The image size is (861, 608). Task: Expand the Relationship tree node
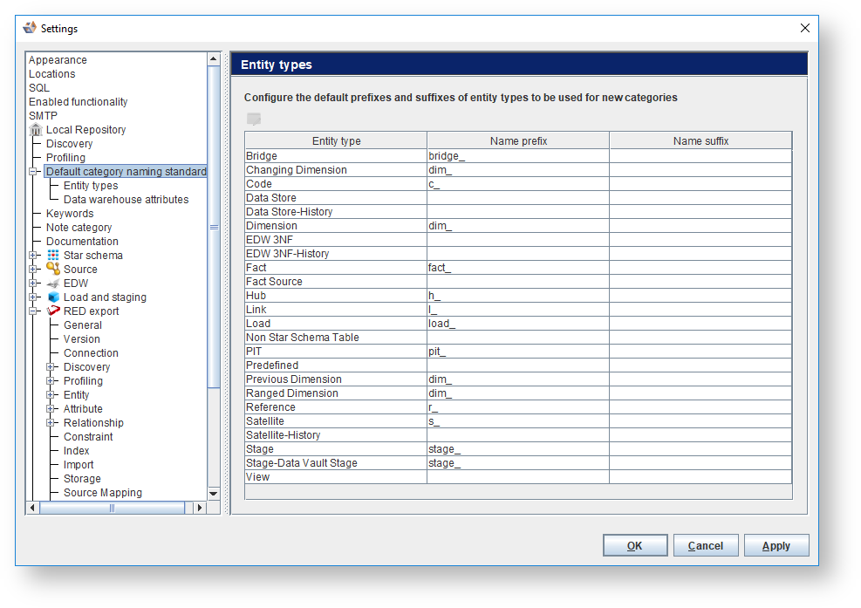pos(51,422)
